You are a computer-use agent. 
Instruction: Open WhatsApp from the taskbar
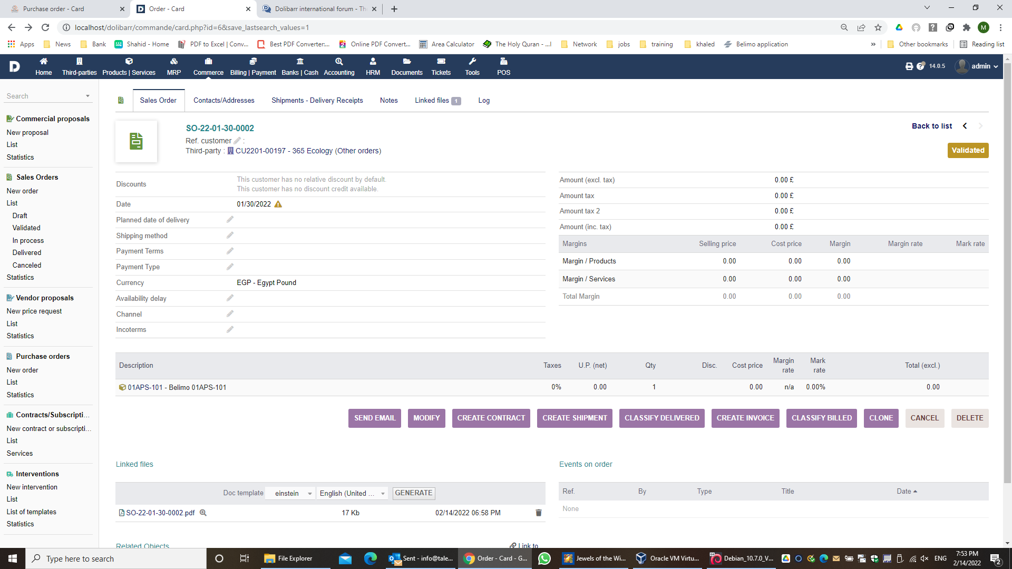coord(544,558)
